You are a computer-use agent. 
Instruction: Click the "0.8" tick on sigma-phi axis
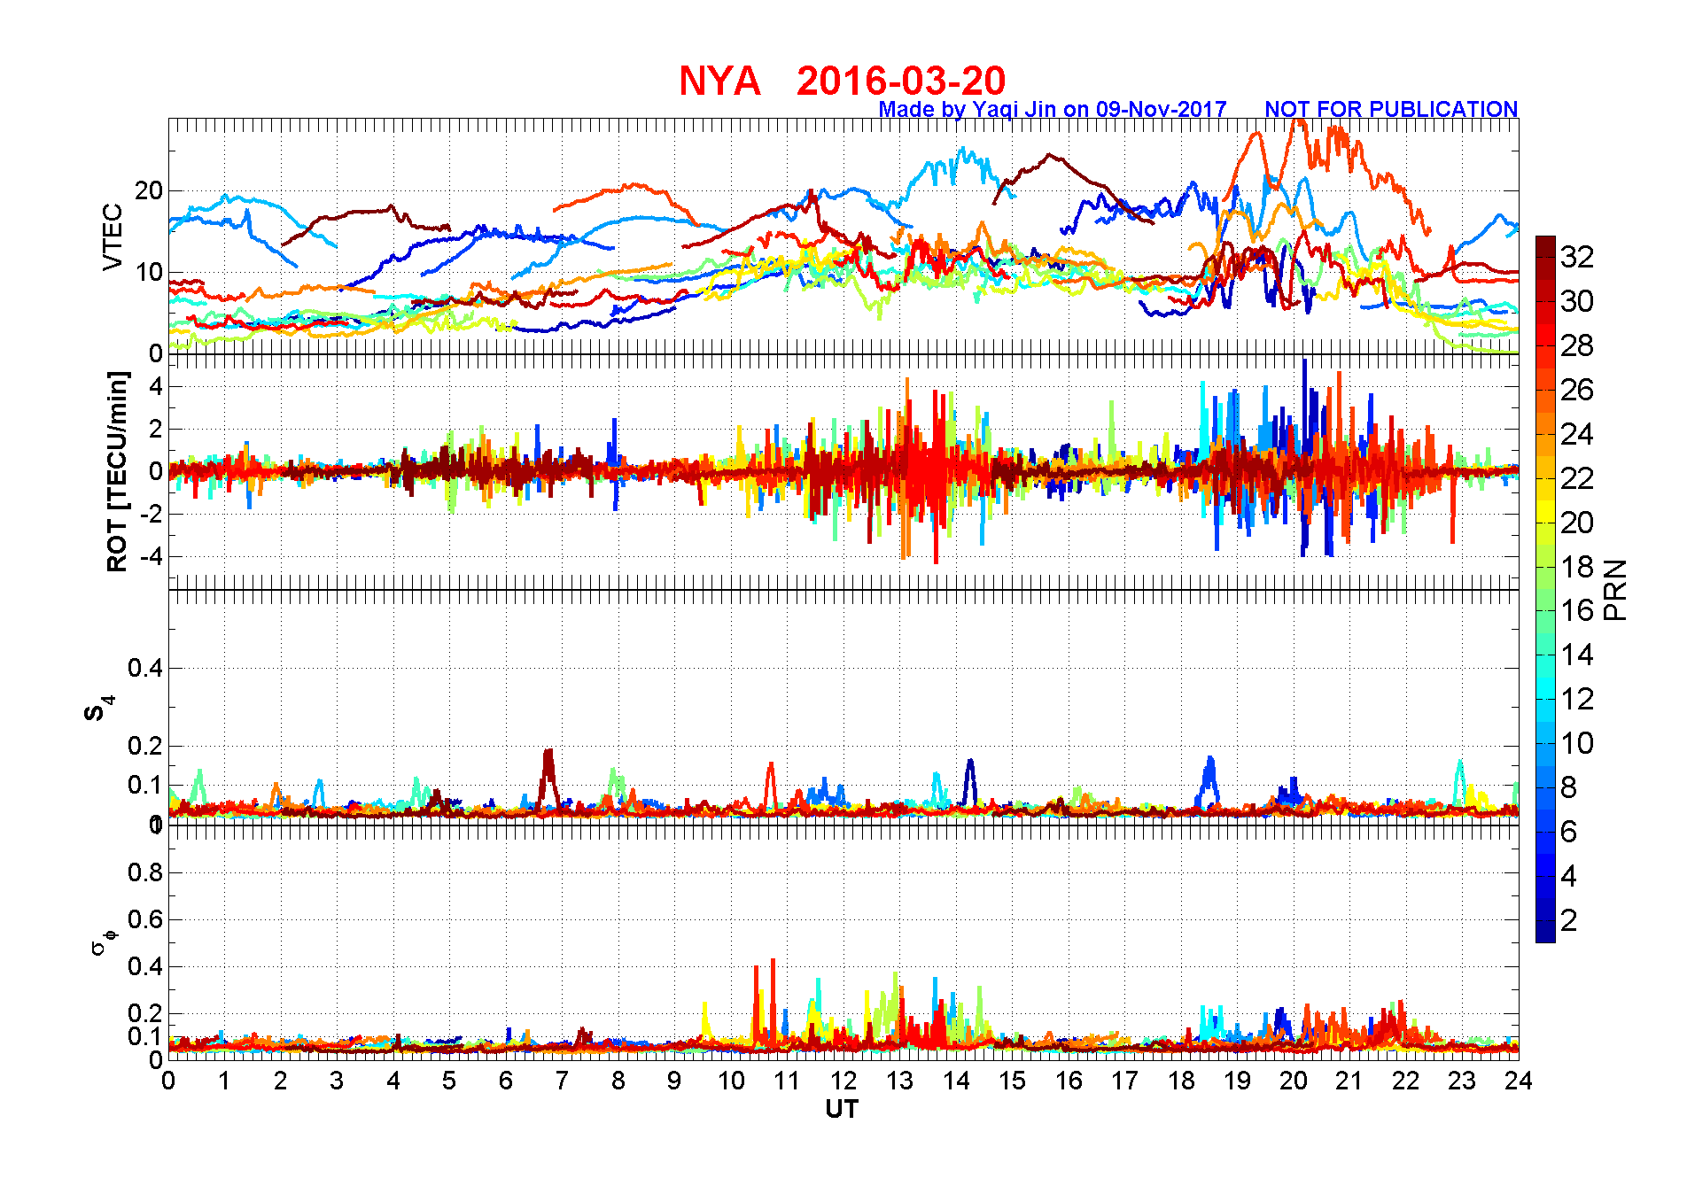145,872
